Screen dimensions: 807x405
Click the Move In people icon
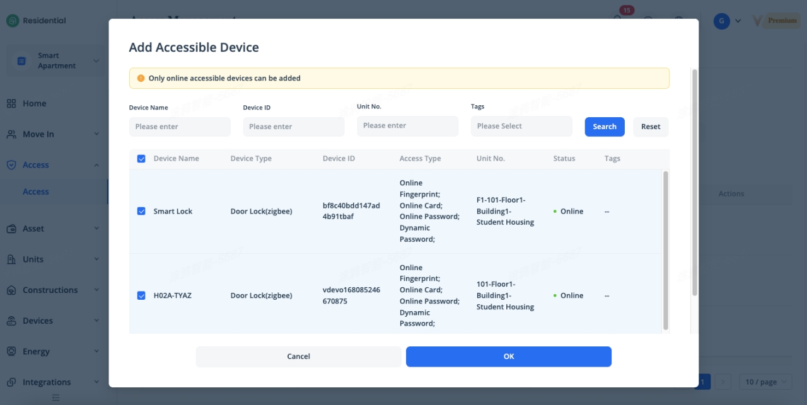[x=11, y=134]
